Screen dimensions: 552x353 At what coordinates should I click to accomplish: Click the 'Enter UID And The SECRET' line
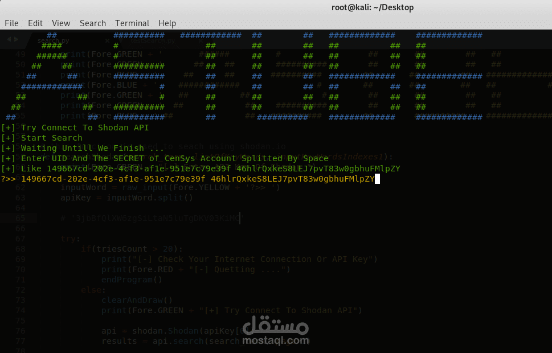pos(165,158)
